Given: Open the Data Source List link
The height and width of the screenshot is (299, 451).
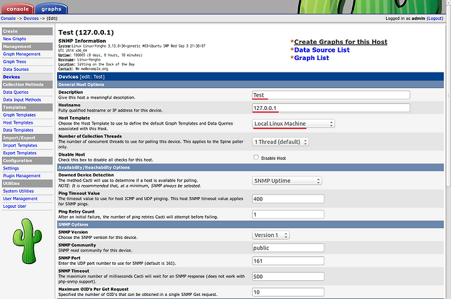Looking at the screenshot, I should pos(322,50).
